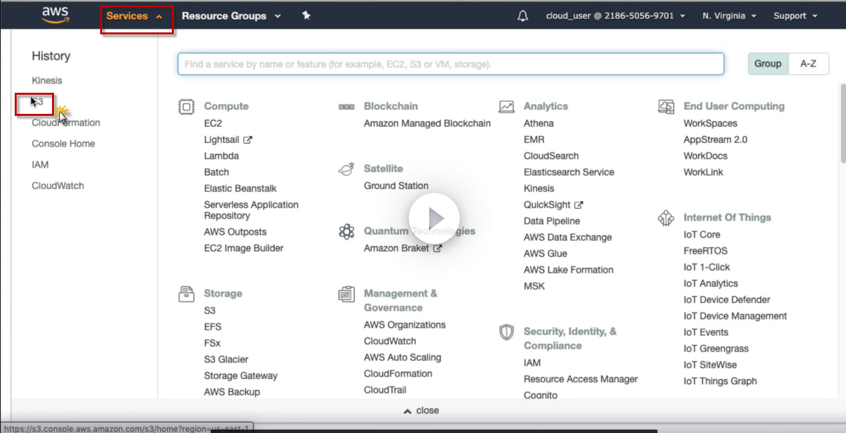Play the video with center button

[434, 218]
